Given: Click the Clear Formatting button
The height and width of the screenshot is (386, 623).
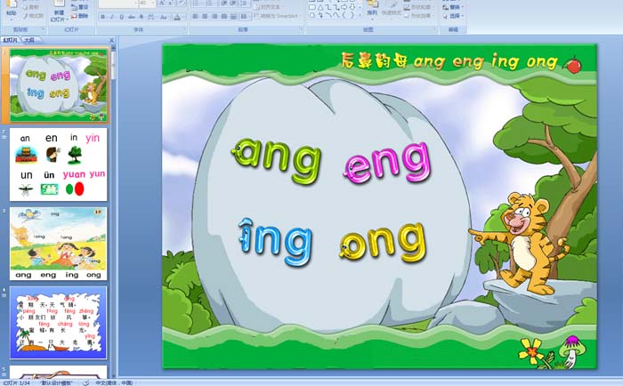Looking at the screenshot, I should (x=182, y=4).
